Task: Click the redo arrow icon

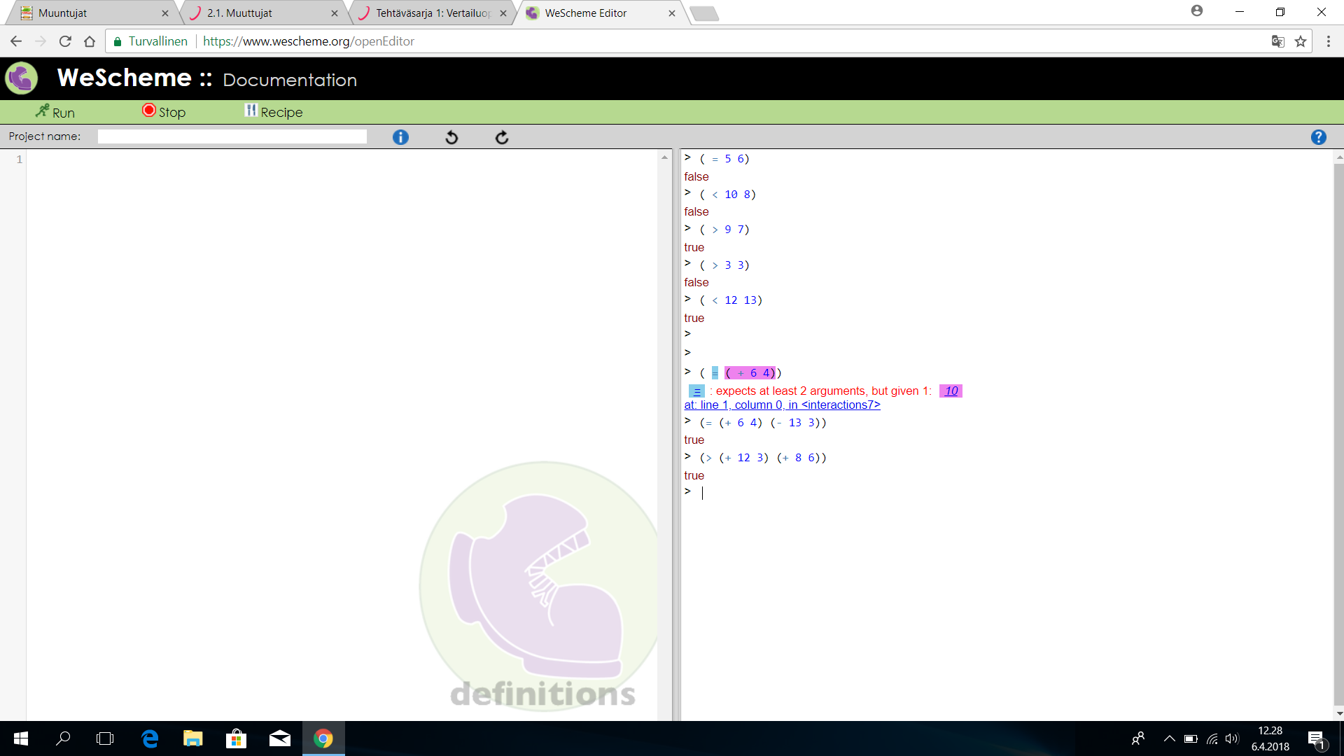Action: coord(502,137)
